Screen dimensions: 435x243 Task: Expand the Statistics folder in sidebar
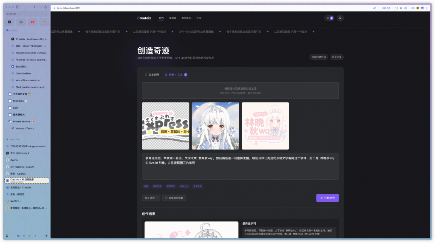(x=18, y=101)
